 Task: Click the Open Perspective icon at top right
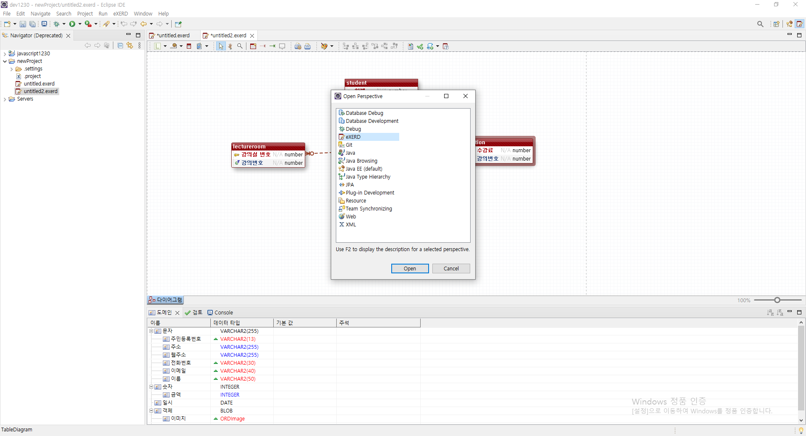pos(777,24)
